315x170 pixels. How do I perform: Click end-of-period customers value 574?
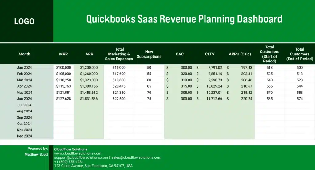pos(300,99)
